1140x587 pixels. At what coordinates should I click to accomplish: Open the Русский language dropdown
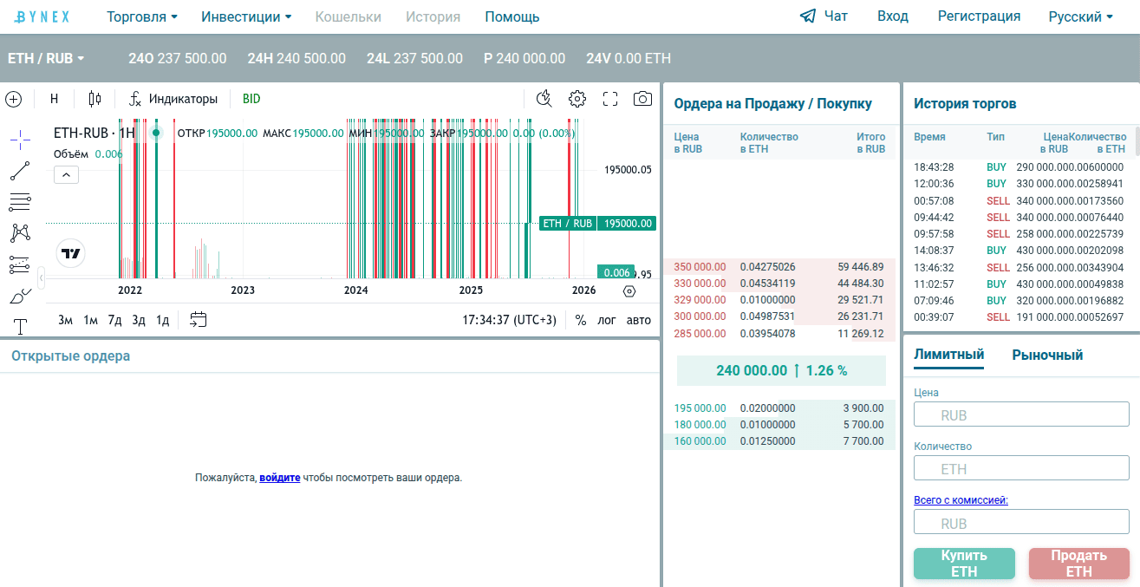1081,17
